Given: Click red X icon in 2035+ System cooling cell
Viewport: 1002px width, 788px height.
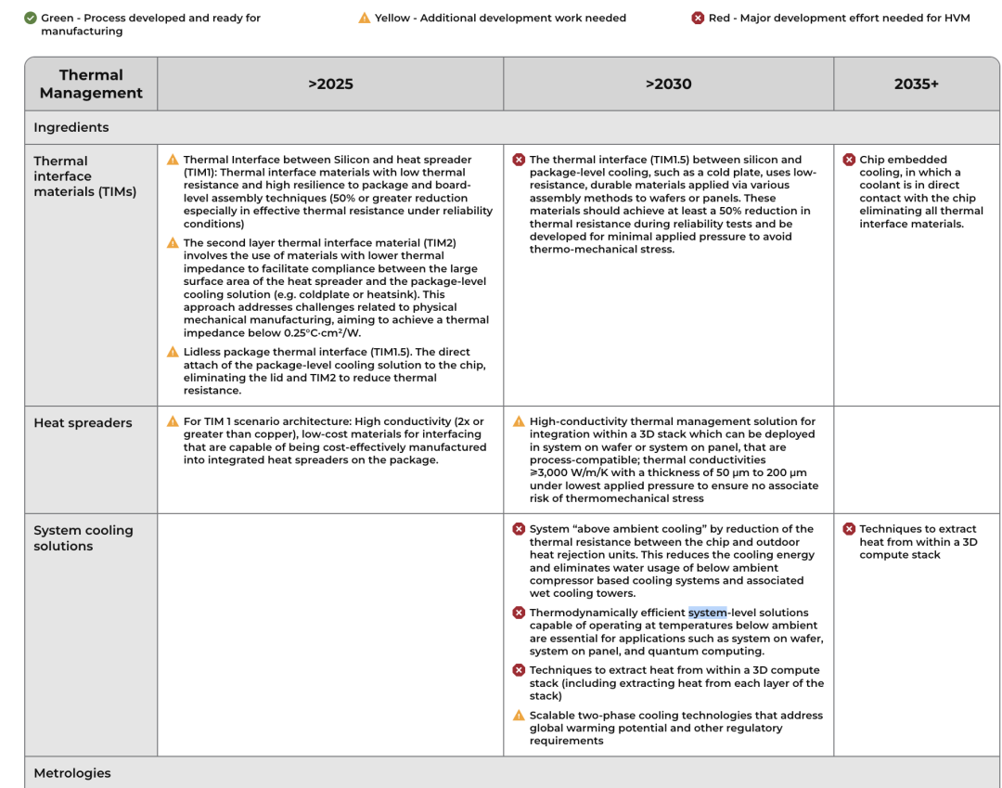Looking at the screenshot, I should 849,529.
